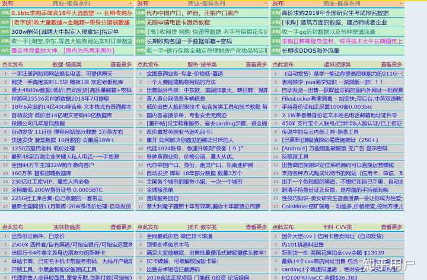Open the 虚拟资源类 category heading
Viewport: 427px width, 280px height.
pyautogui.click(x=337, y=65)
